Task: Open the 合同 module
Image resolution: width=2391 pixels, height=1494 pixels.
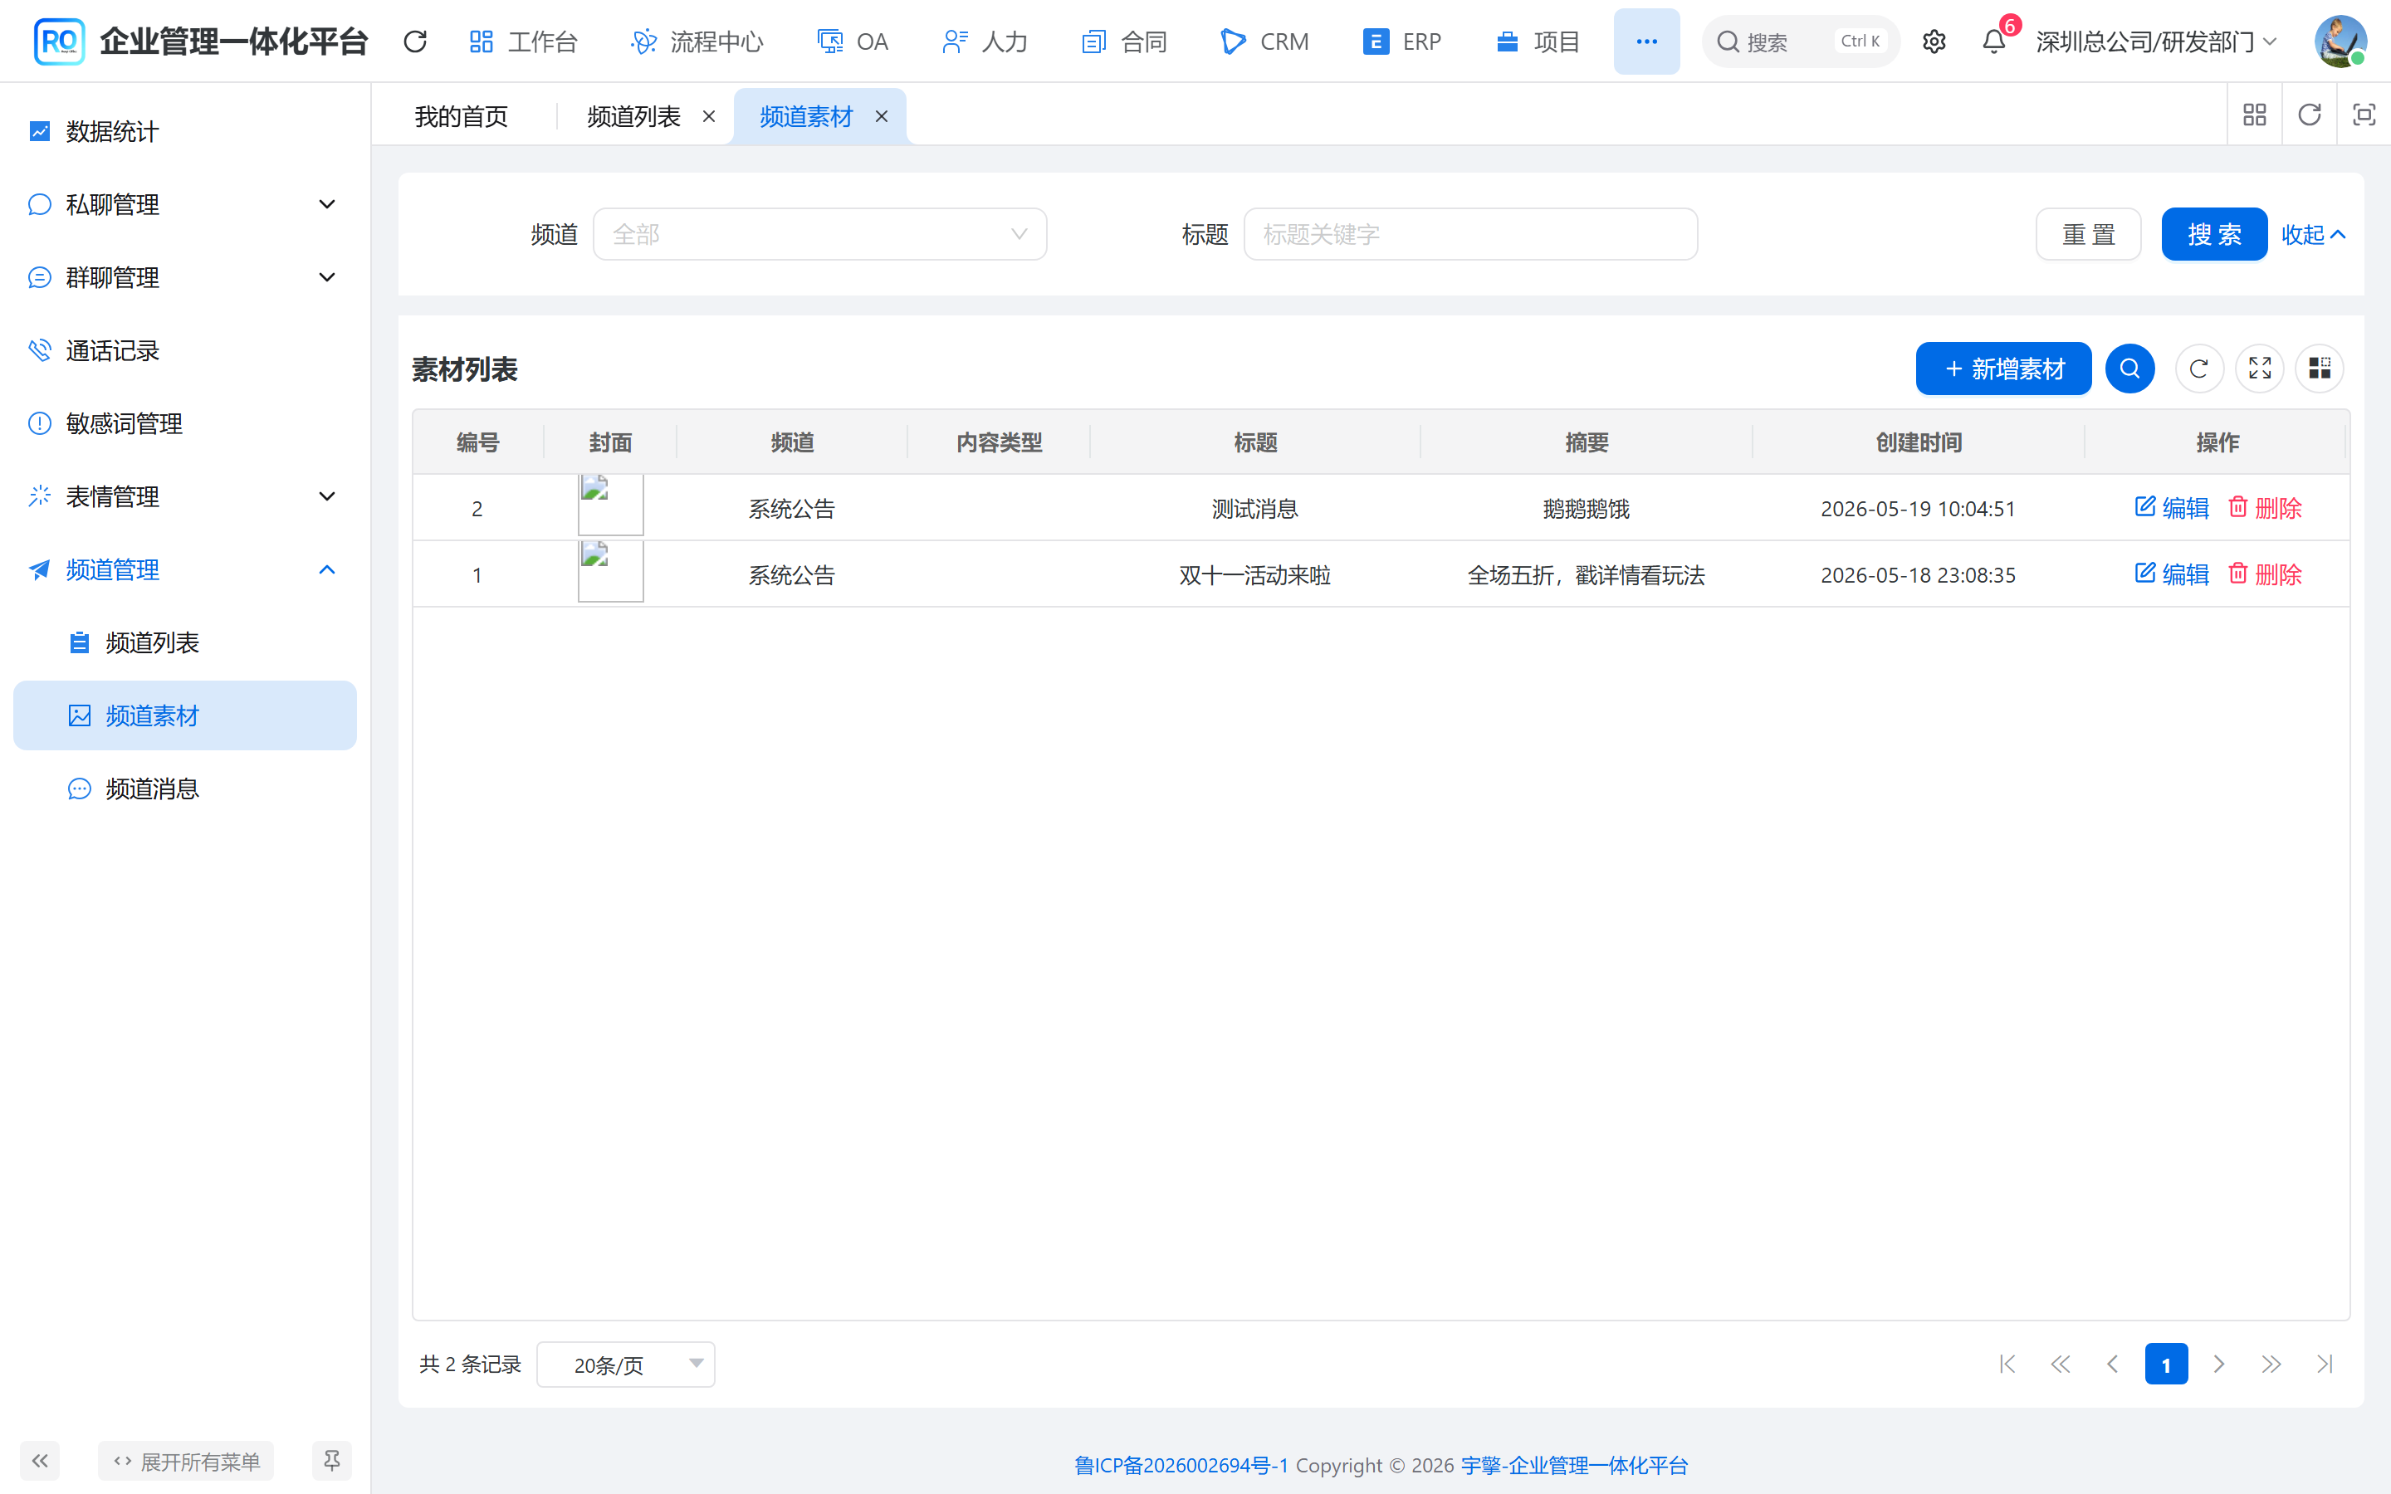Action: point(1124,41)
